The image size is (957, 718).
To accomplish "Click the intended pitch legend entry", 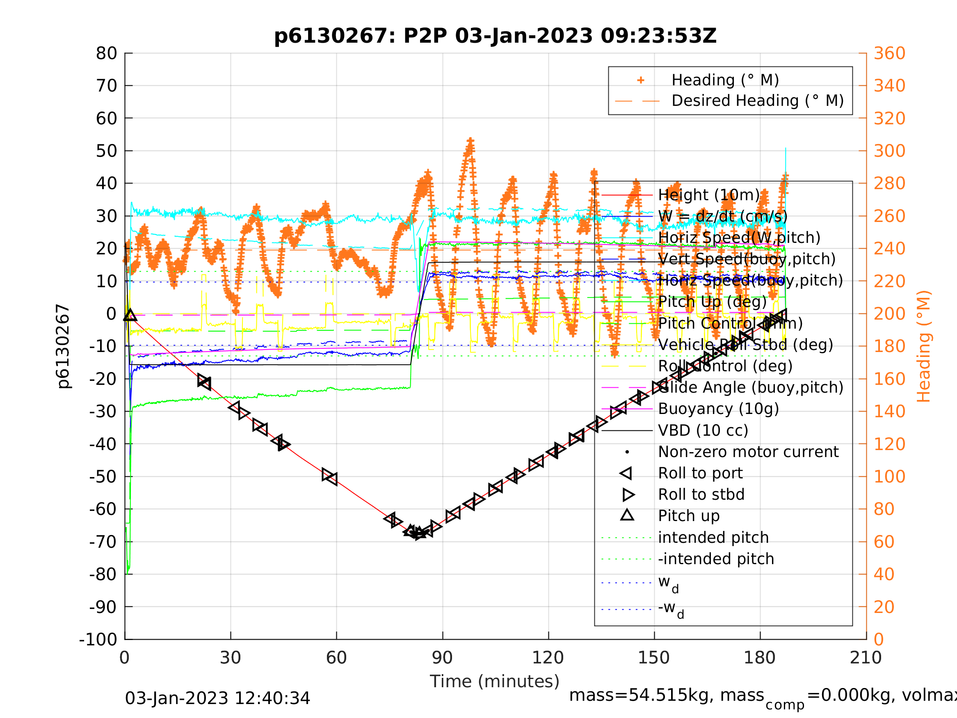I will pos(713,537).
